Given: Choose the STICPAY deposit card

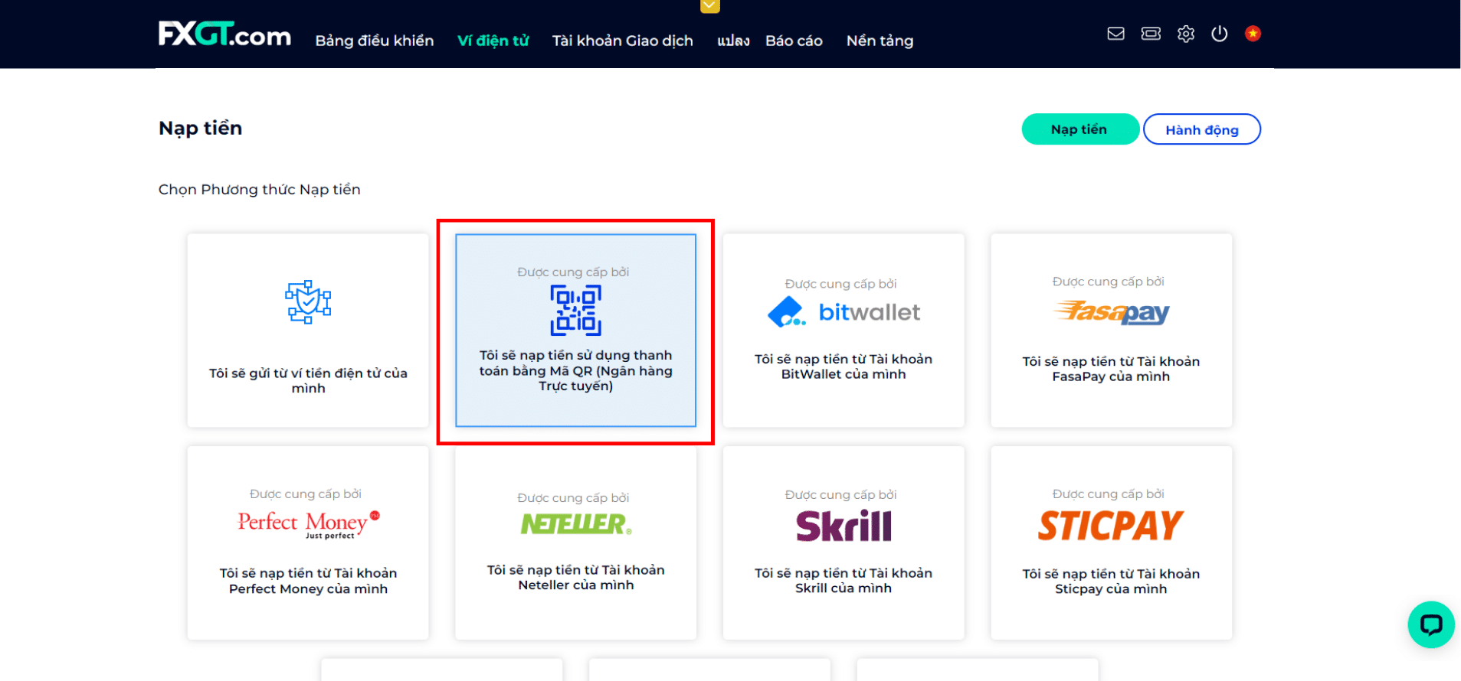Looking at the screenshot, I should click(1111, 543).
